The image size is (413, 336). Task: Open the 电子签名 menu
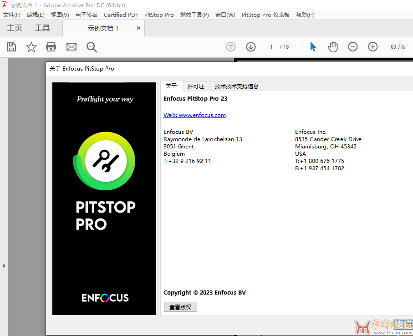tap(87, 15)
